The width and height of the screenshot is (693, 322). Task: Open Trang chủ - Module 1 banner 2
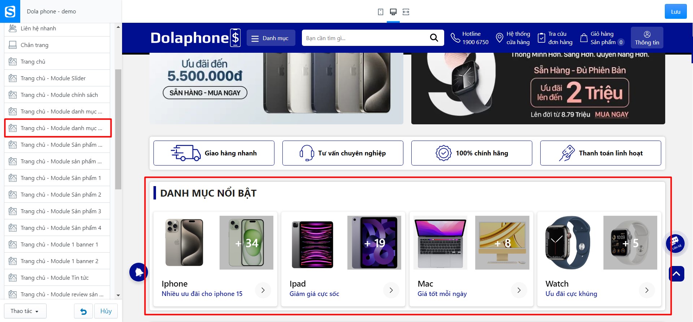point(57,261)
